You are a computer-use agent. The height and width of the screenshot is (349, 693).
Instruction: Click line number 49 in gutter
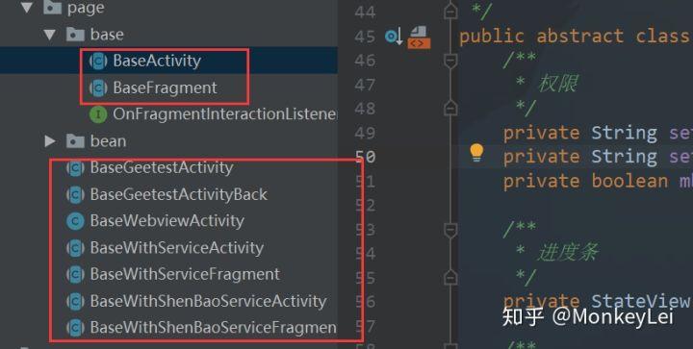tap(365, 133)
